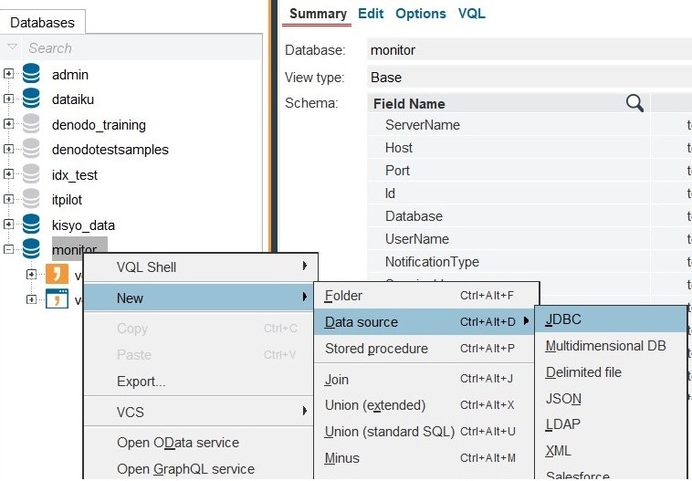This screenshot has height=481, width=692.
Task: Expand the denodo_training database node
Action: tap(8, 124)
